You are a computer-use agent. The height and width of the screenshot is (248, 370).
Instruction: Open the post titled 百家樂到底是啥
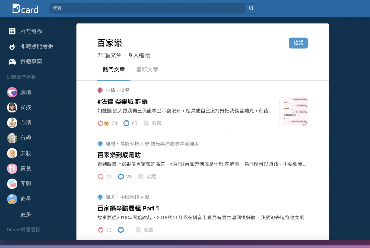click(x=119, y=155)
